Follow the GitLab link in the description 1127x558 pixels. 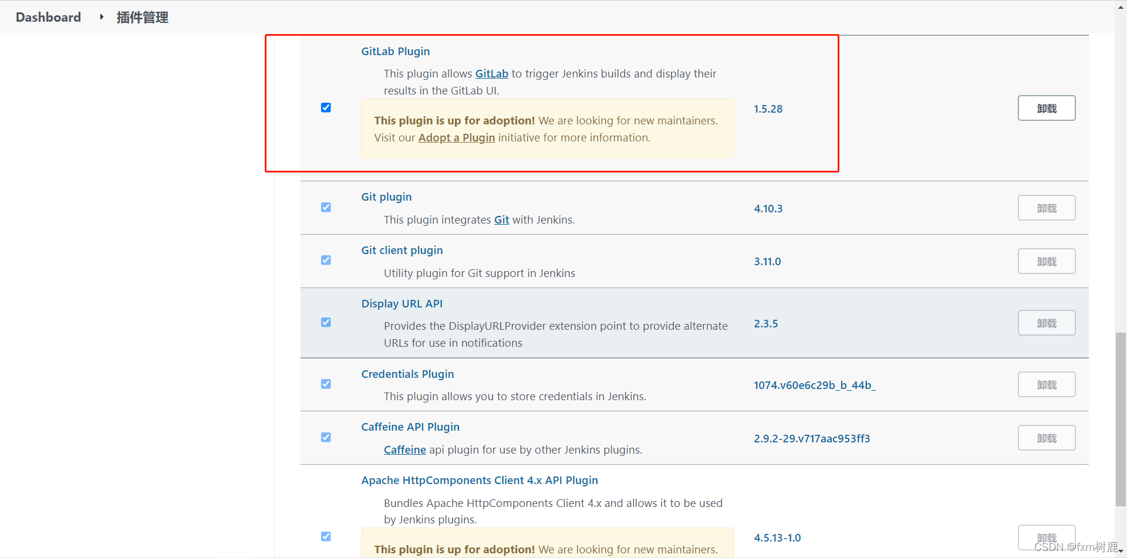click(x=492, y=73)
